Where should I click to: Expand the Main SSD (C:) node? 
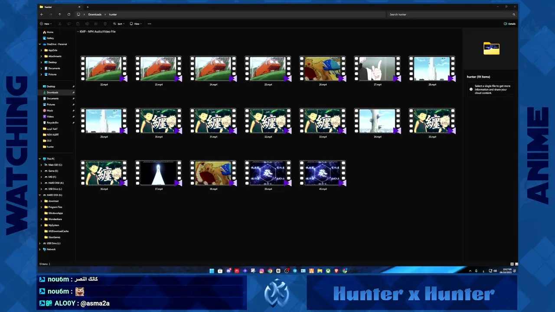pyautogui.click(x=41, y=165)
